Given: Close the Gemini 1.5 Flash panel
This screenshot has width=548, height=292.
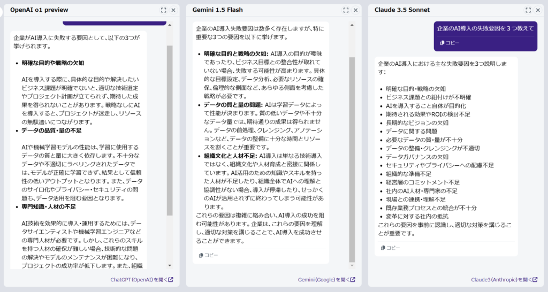Looking at the screenshot, I should [x=355, y=10].
